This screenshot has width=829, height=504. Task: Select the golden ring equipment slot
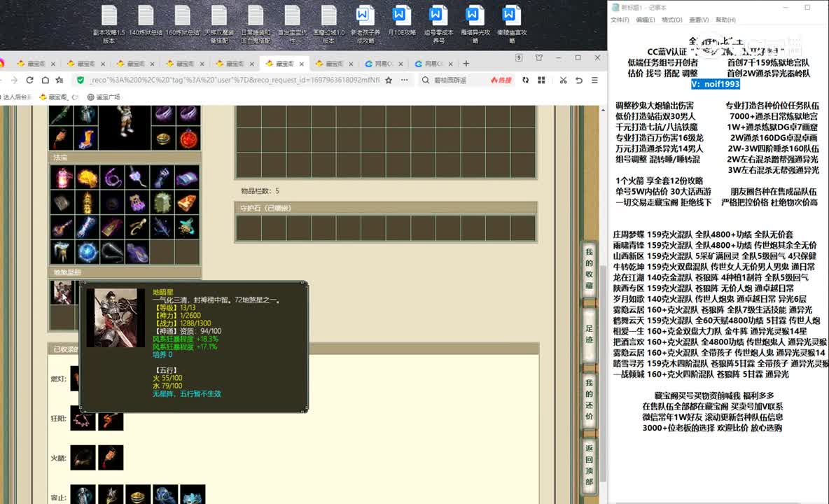click(163, 139)
